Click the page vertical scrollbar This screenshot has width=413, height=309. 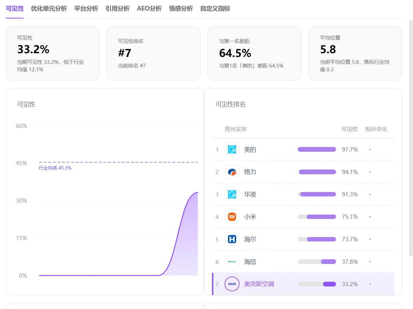(411, 137)
